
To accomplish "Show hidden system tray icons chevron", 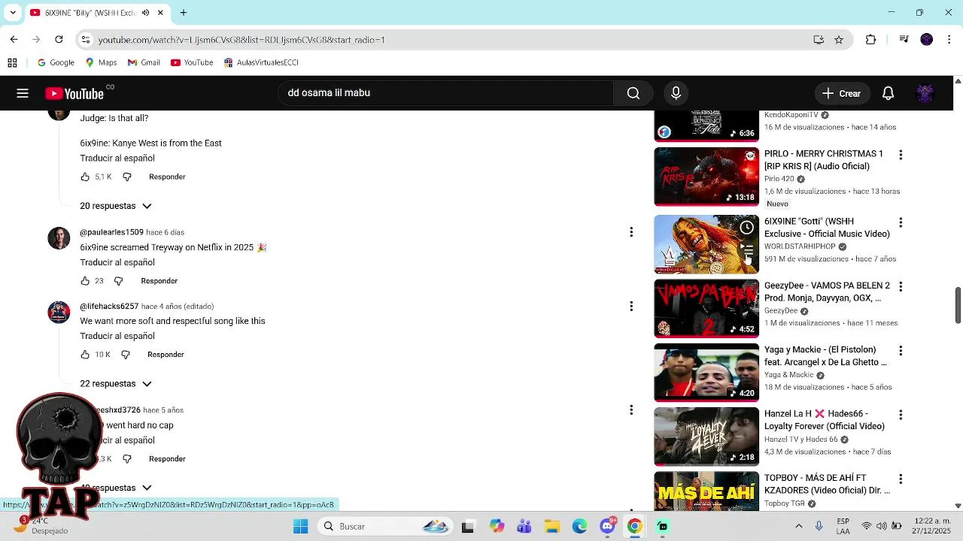I will pos(798,526).
